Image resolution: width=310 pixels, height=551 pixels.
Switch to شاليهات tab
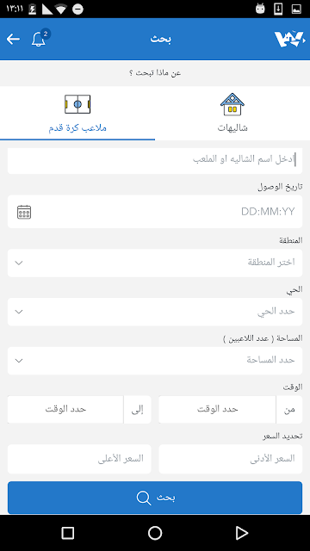click(232, 114)
